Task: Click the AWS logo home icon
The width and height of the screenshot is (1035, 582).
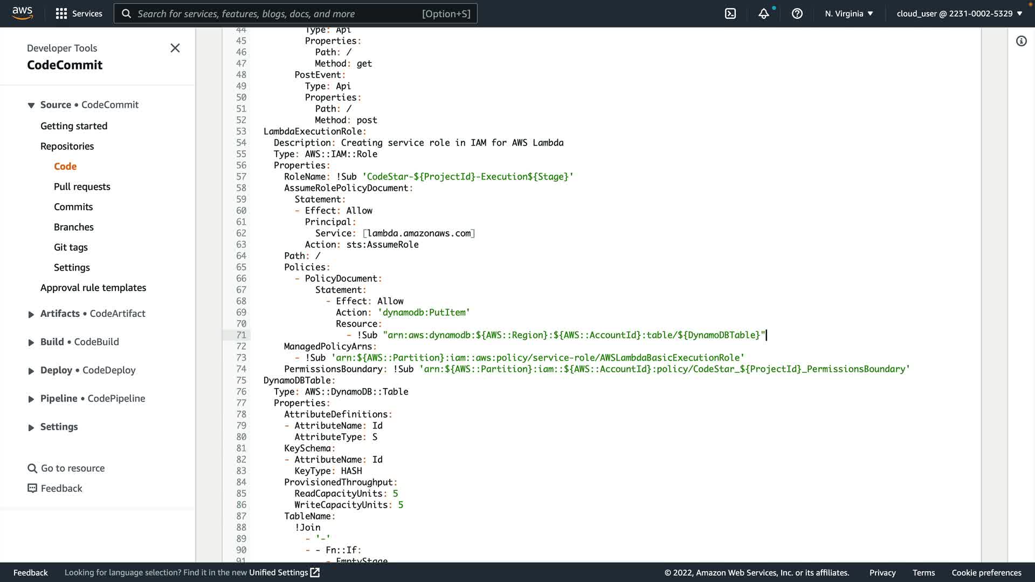Action: (22, 13)
